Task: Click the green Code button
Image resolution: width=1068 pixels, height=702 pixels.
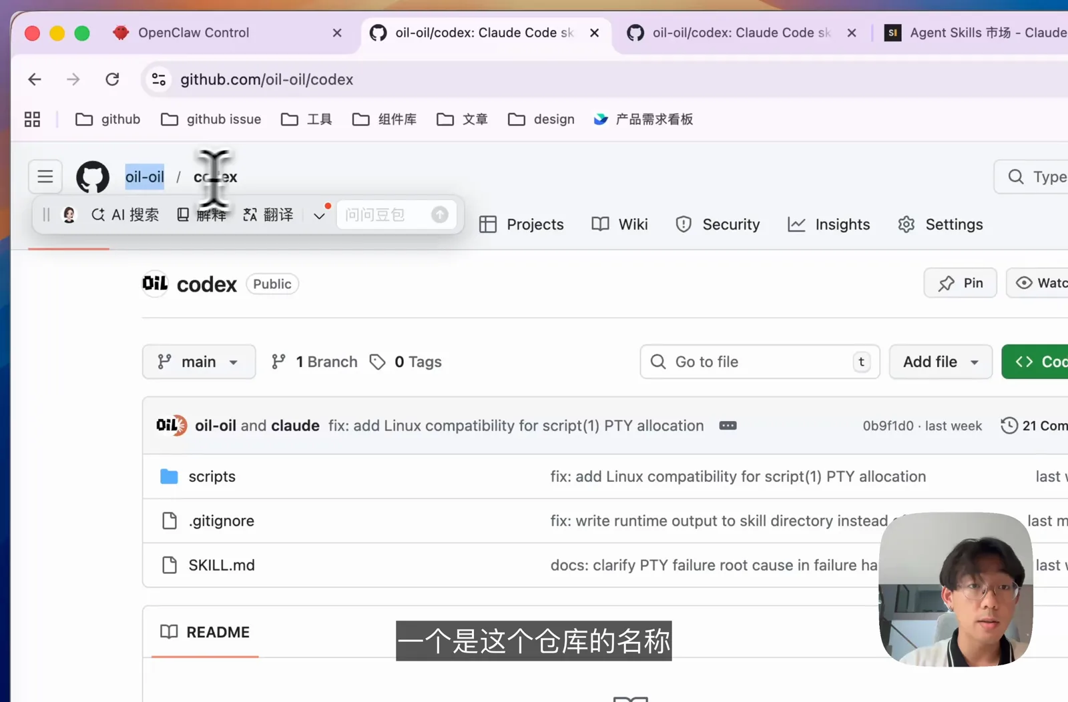Action: coord(1035,362)
